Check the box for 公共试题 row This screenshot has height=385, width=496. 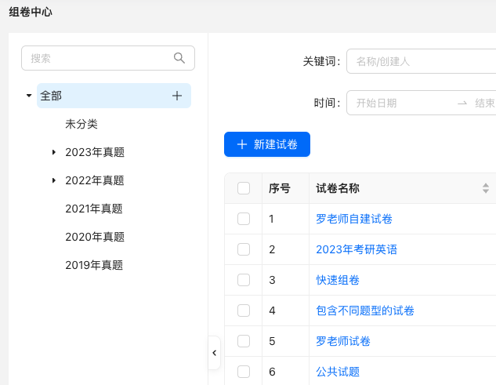coord(244,372)
